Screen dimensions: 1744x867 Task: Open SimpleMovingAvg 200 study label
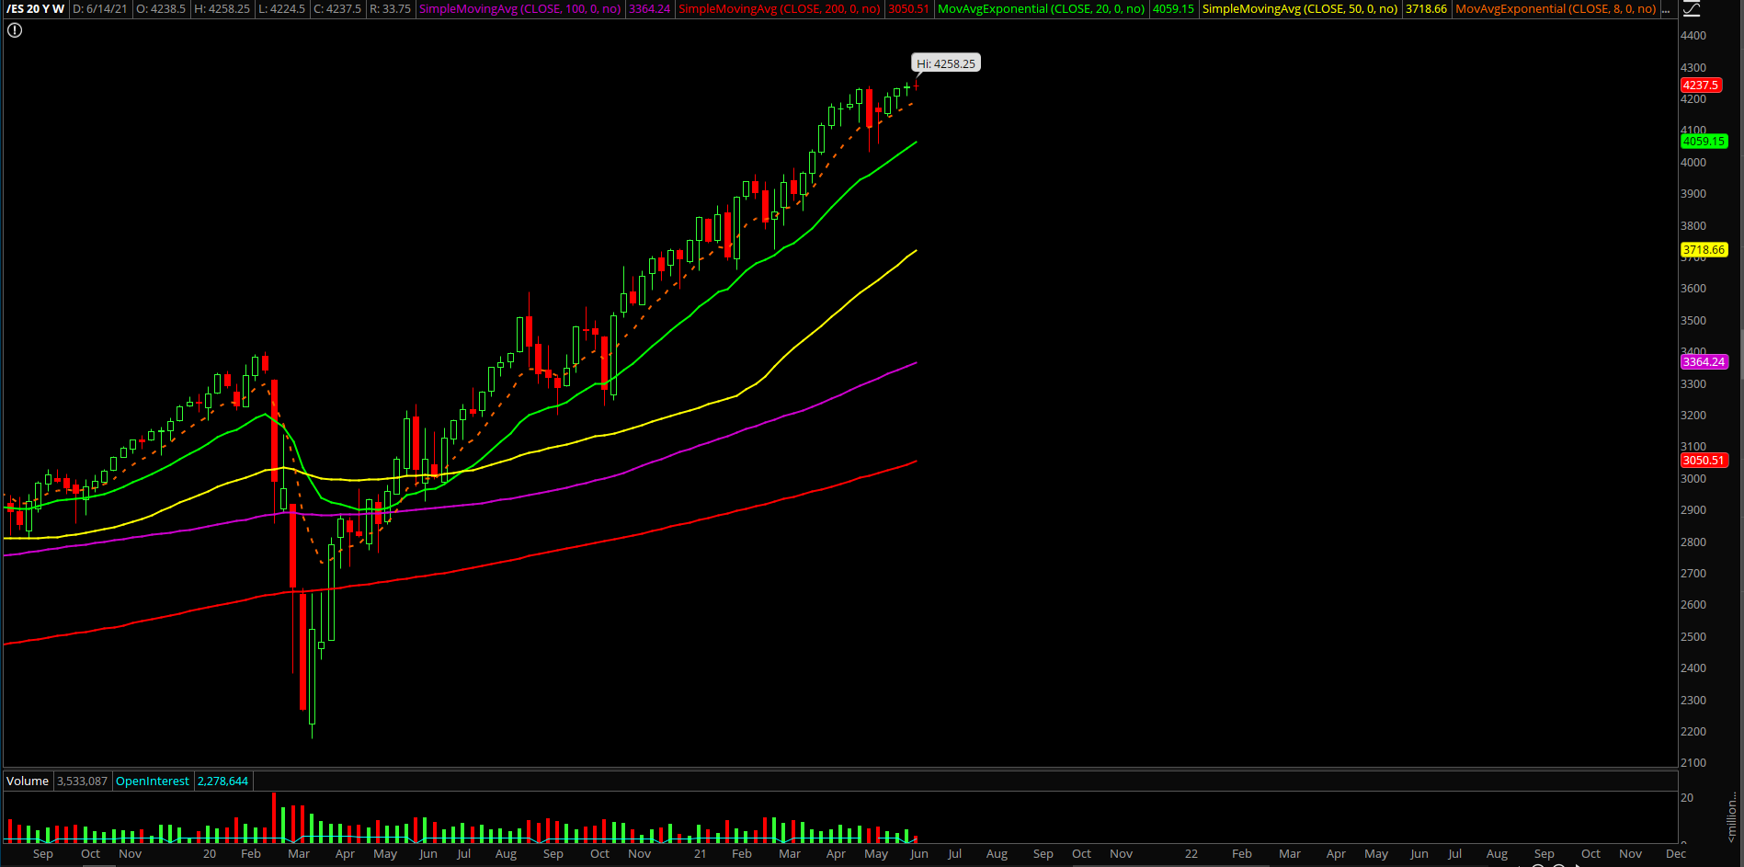coord(780,9)
